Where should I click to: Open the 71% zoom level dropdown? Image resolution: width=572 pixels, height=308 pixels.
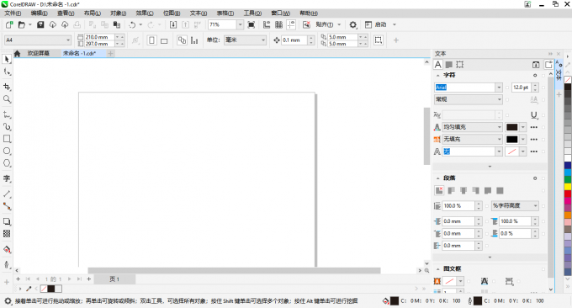click(x=240, y=24)
